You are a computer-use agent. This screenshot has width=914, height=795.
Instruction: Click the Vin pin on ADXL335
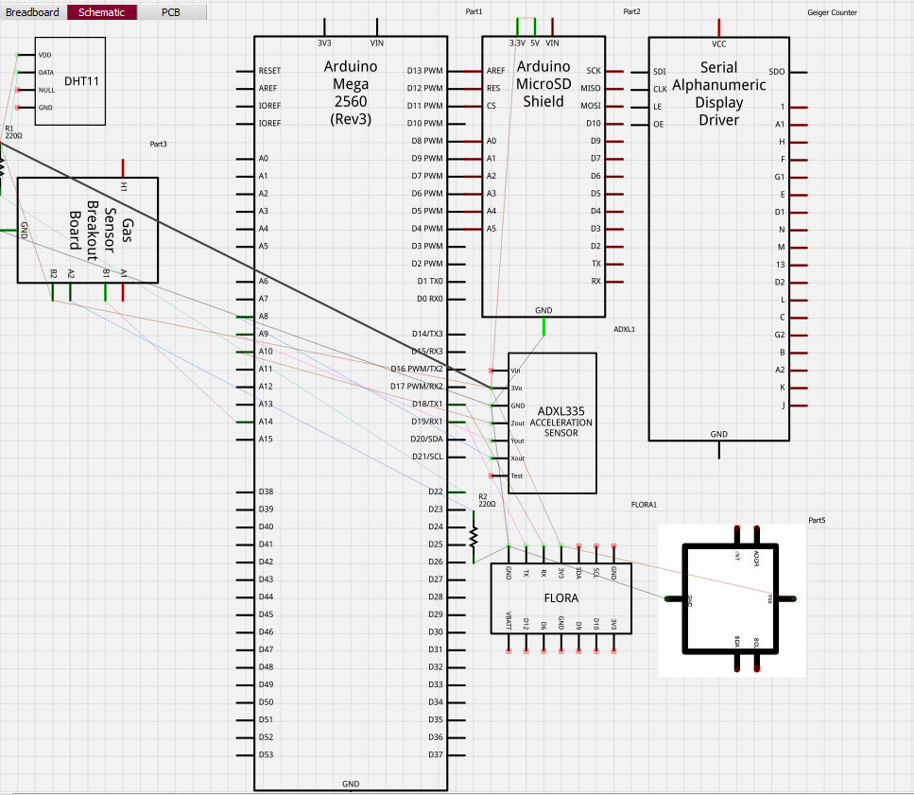(x=500, y=371)
